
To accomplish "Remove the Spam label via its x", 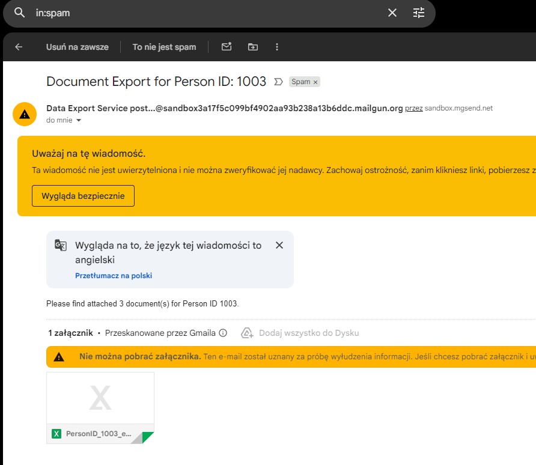I will pos(315,82).
